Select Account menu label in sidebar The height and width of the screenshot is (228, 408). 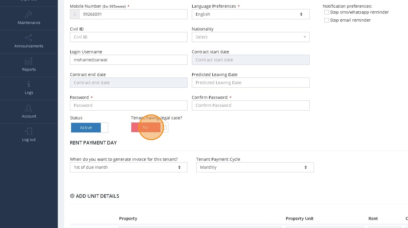[29, 116]
